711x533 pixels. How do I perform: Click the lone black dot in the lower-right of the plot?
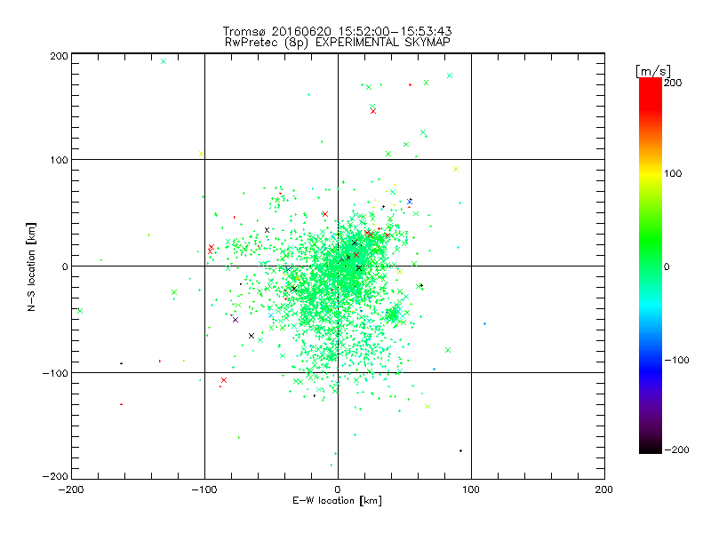click(x=460, y=451)
